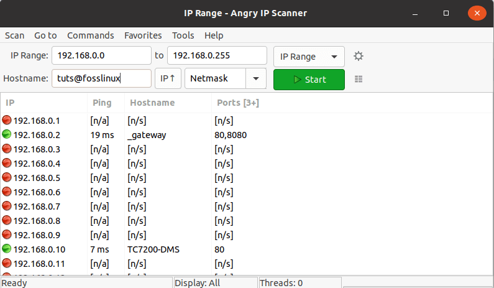Select the 192.168.0.2 address cell

coord(37,135)
